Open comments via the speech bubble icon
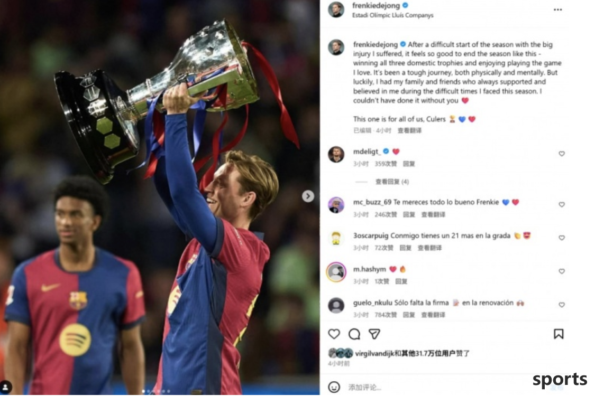Viewport: 595px width, 396px height. point(354,334)
